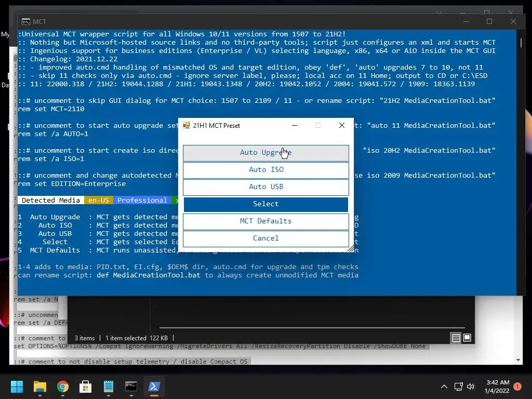Click the Select preset button
Viewport: 532px width, 399px height.
click(x=265, y=204)
